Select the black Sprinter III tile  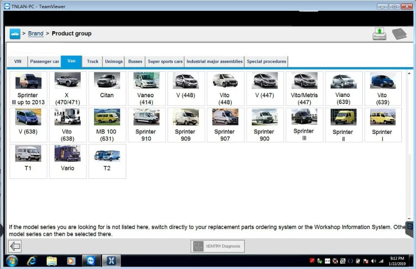(x=305, y=125)
